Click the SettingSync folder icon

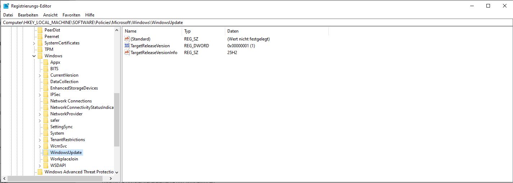coord(46,127)
